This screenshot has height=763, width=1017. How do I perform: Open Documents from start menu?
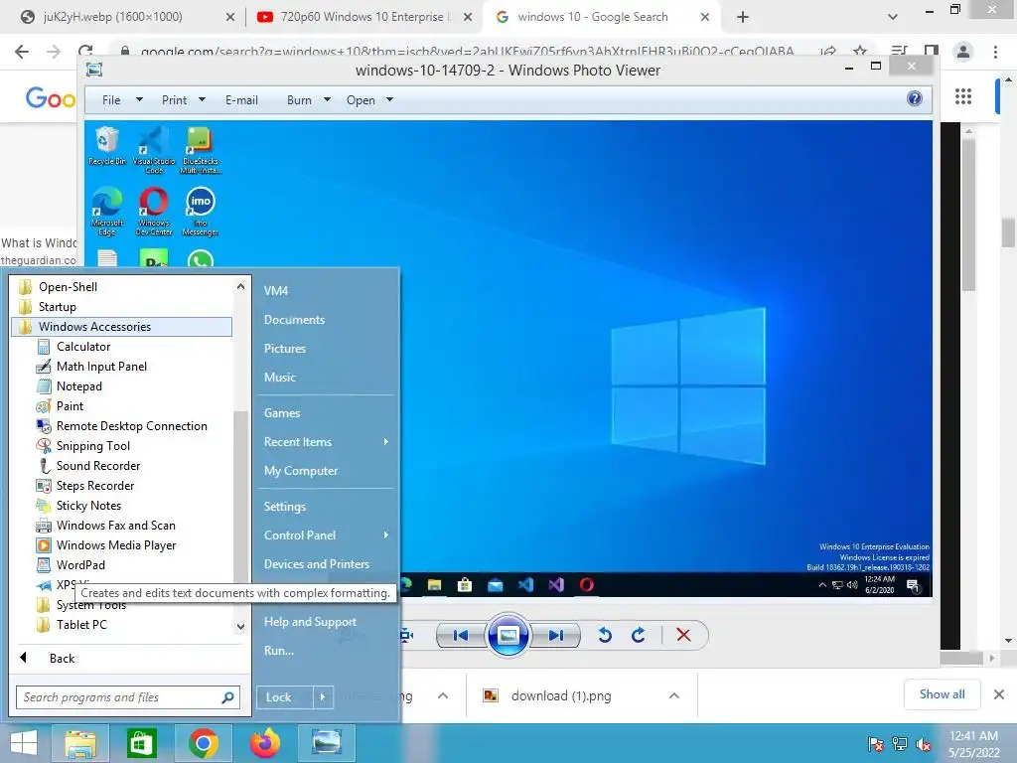[x=294, y=320]
